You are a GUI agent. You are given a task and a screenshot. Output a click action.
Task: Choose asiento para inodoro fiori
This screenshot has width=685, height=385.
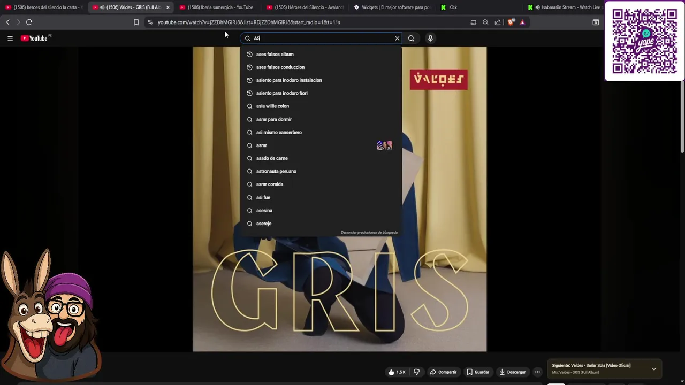coord(321,93)
